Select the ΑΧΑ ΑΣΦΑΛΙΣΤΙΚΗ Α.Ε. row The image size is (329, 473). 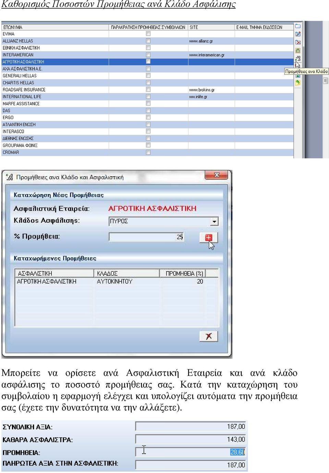coord(148,69)
